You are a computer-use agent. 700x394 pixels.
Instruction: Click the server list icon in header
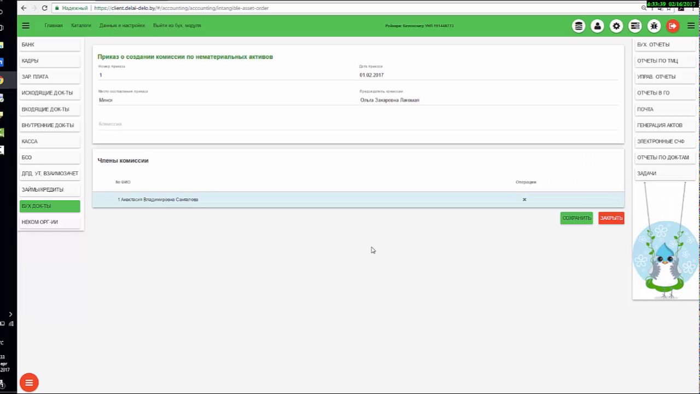pos(635,26)
